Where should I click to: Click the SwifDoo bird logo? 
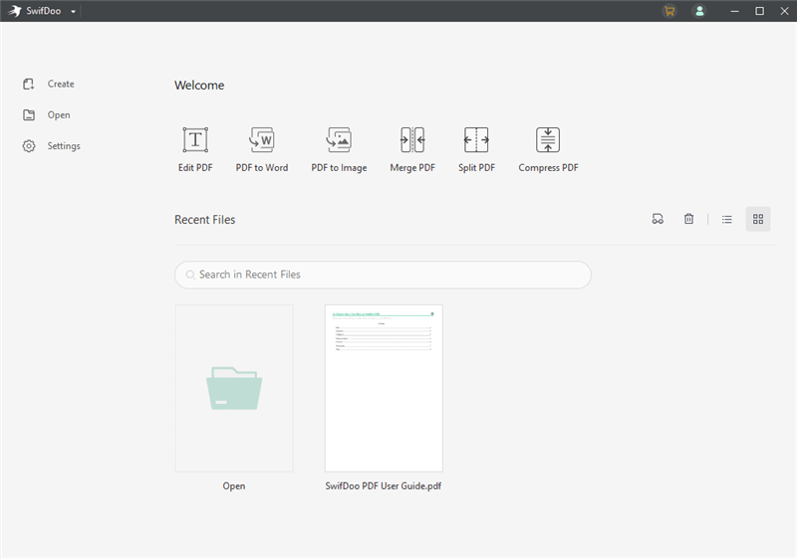[x=15, y=11]
